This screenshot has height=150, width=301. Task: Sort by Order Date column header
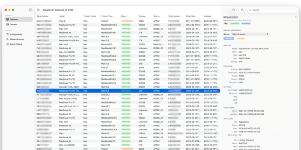coord(191,16)
